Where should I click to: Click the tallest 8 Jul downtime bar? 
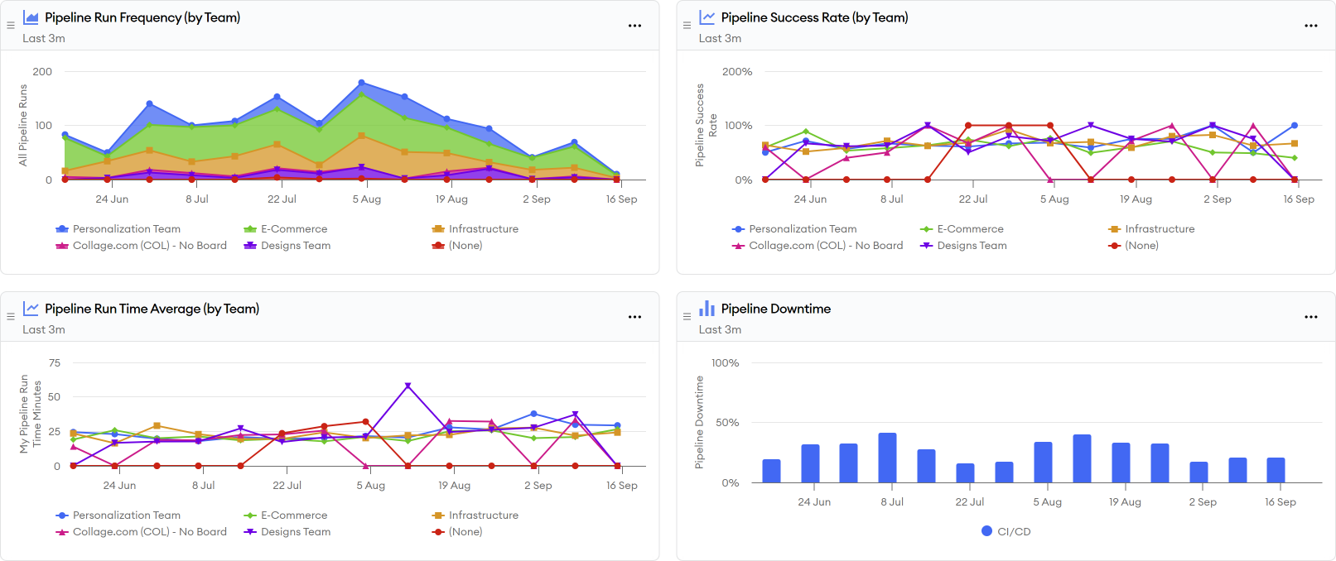pos(887,458)
